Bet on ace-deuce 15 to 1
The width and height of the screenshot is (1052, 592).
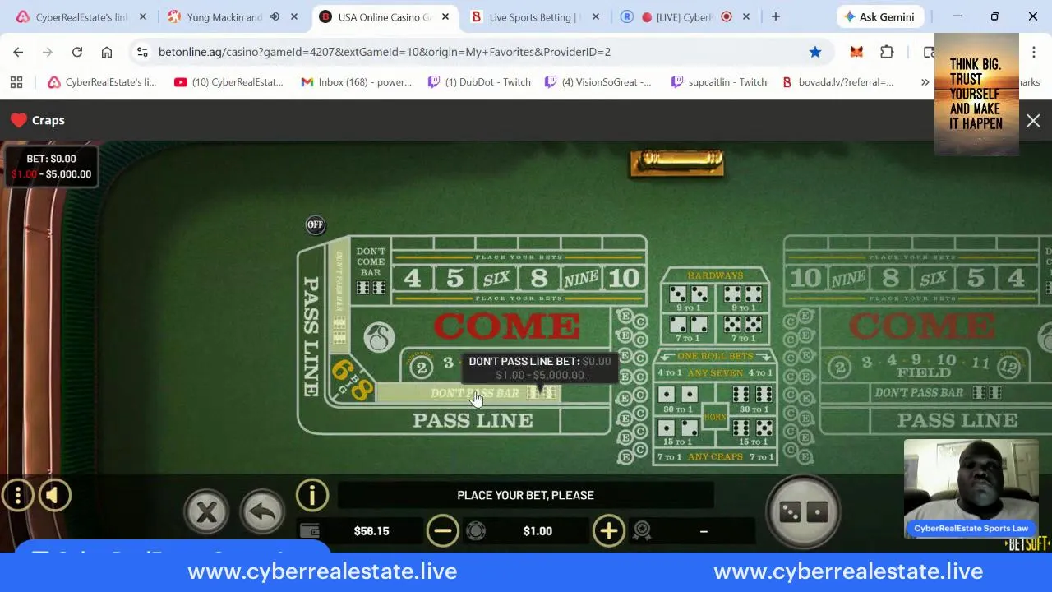click(x=678, y=433)
